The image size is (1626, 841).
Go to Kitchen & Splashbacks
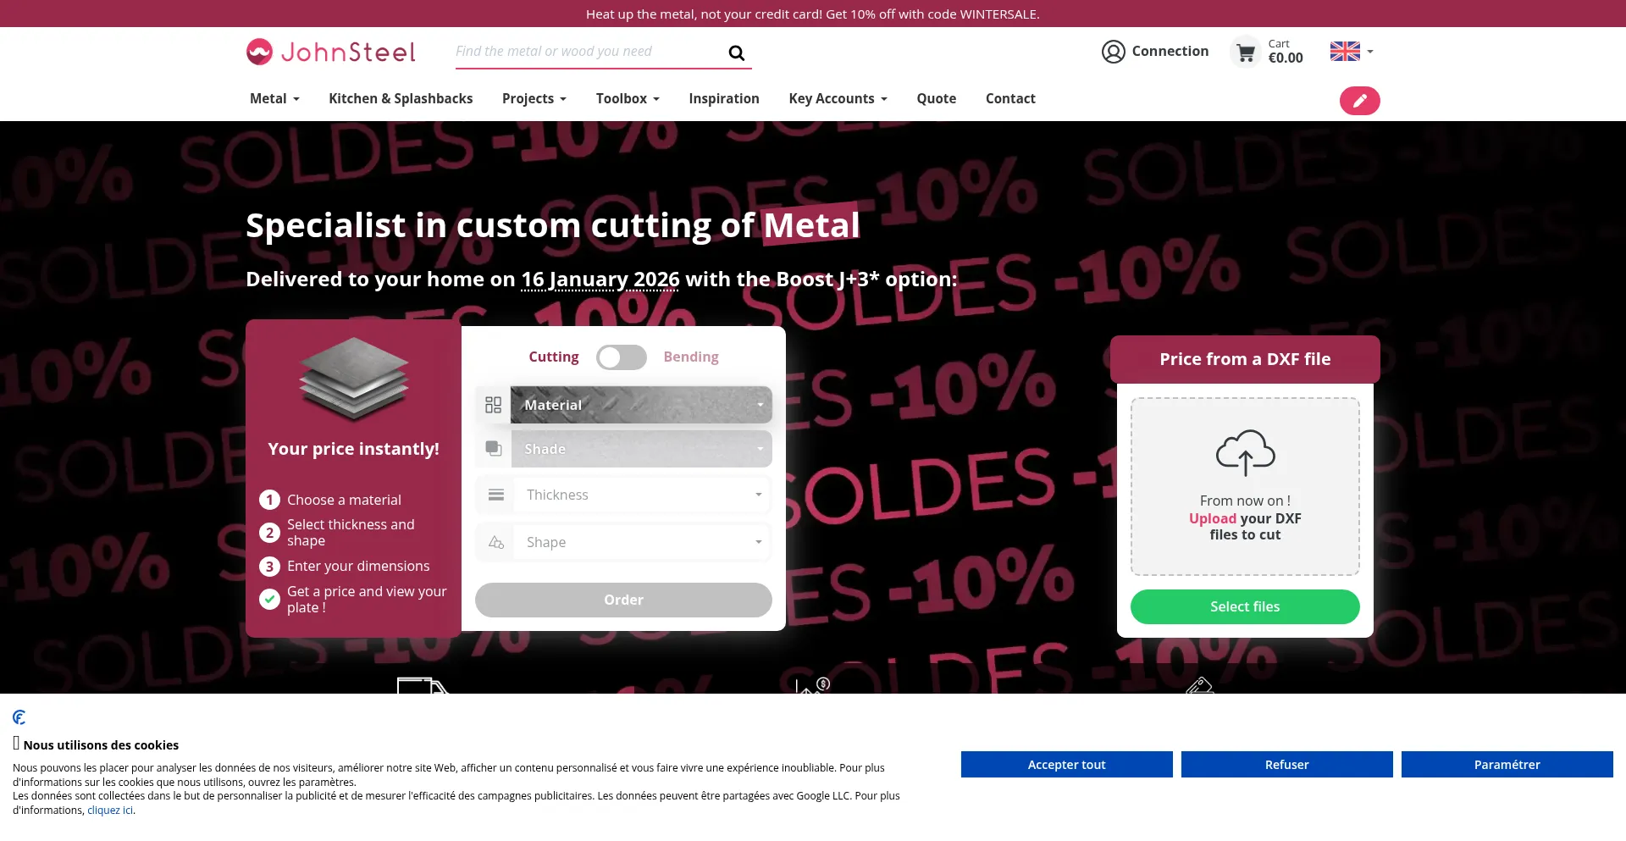click(401, 99)
